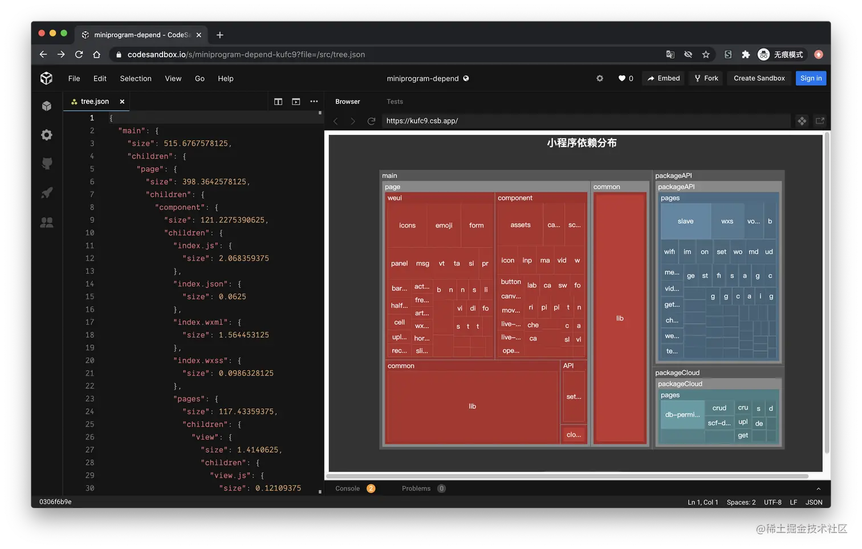Refresh the sandbox preview
Viewport: 862px width, 549px height.
click(x=371, y=121)
